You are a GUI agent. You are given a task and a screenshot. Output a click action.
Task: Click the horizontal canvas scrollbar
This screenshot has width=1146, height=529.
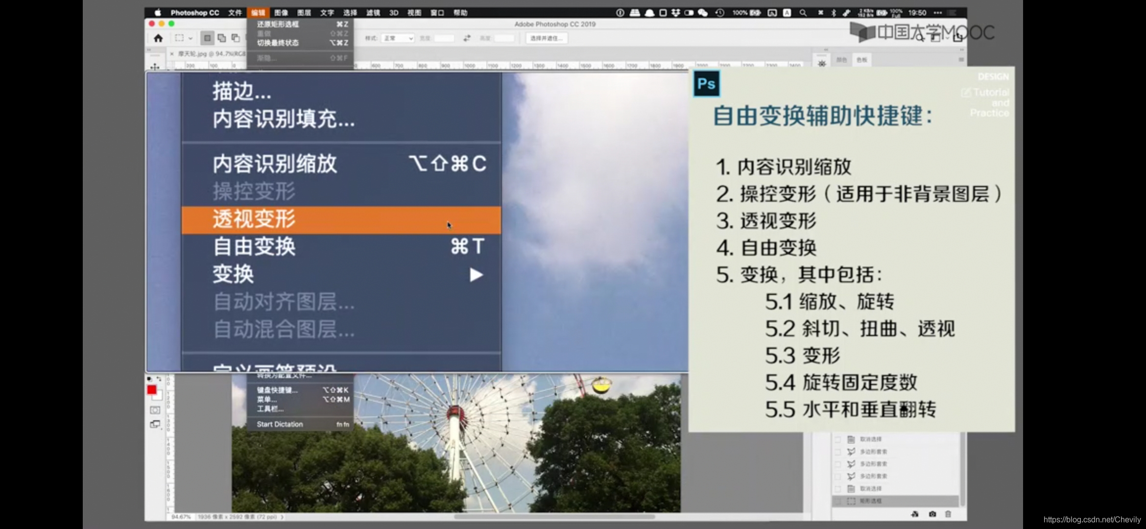coord(554,516)
